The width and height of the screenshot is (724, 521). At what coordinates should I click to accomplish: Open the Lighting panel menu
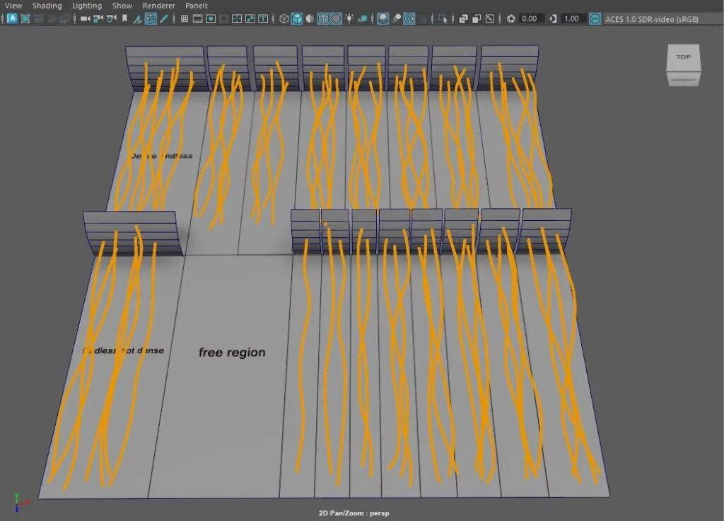pyautogui.click(x=87, y=6)
